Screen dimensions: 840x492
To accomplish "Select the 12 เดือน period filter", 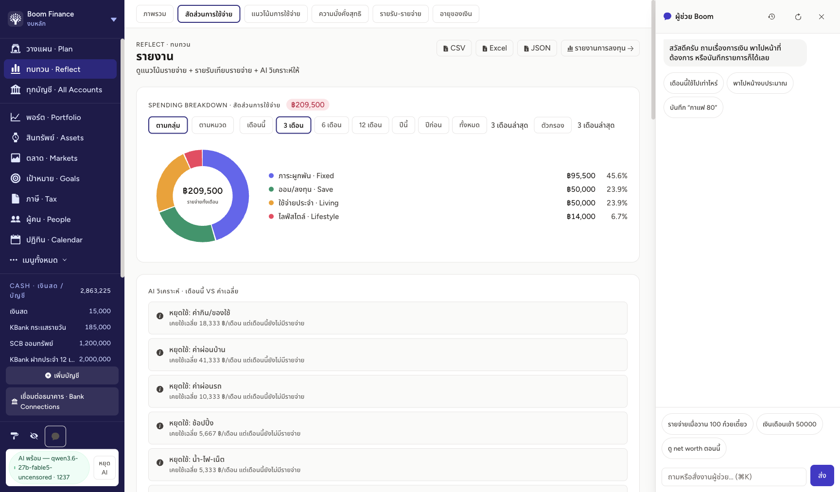I will [370, 125].
